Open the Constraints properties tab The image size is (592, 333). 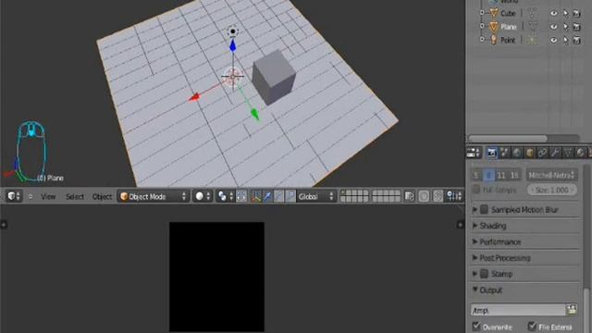pos(542,153)
